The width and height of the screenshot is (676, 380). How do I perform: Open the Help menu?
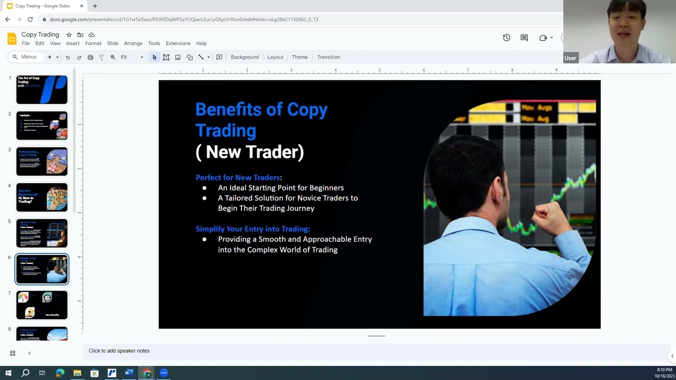201,43
